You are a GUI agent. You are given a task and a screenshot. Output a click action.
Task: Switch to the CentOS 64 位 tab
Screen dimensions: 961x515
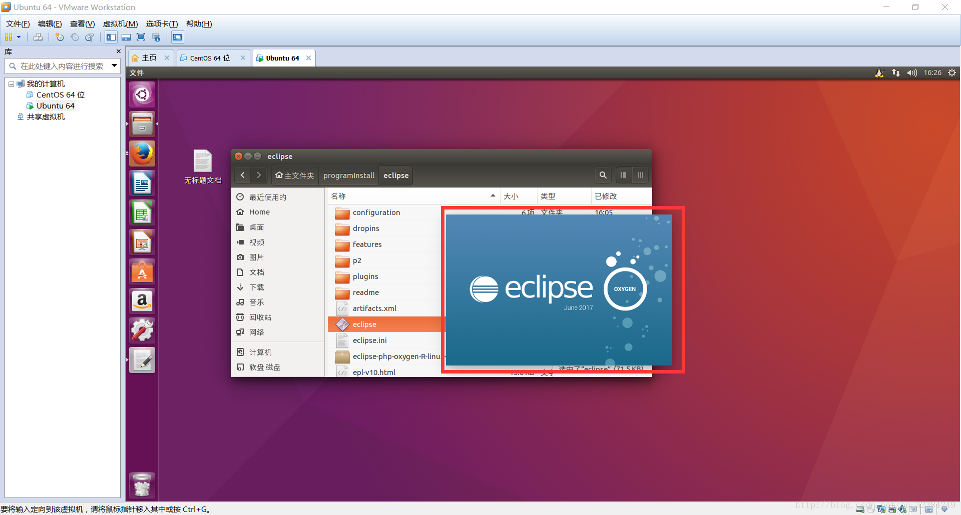(x=210, y=58)
